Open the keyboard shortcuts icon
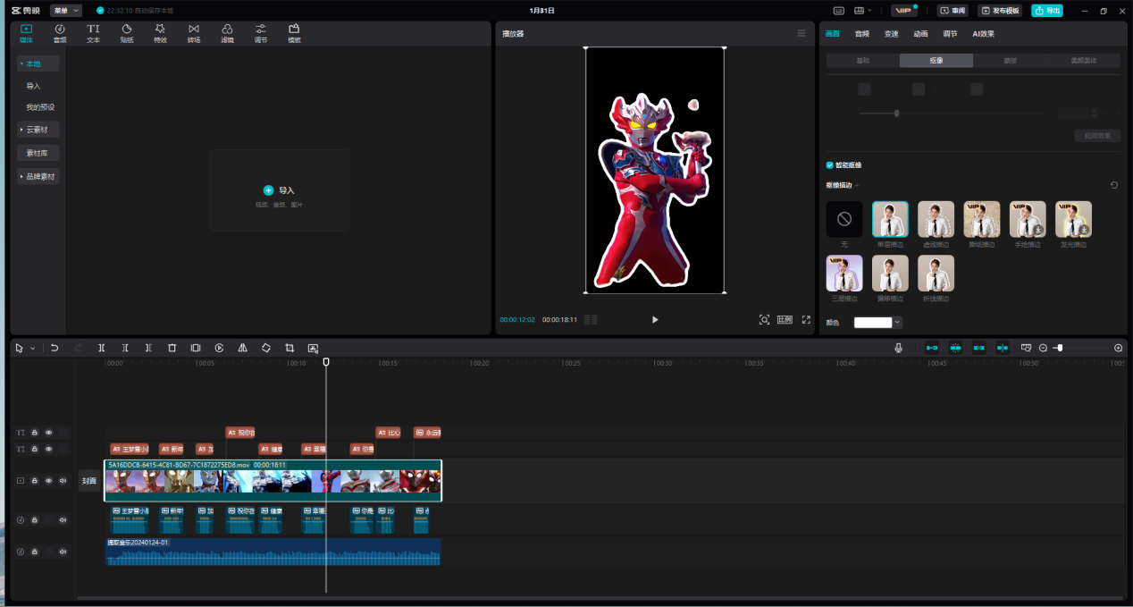1133x607 pixels. click(838, 11)
